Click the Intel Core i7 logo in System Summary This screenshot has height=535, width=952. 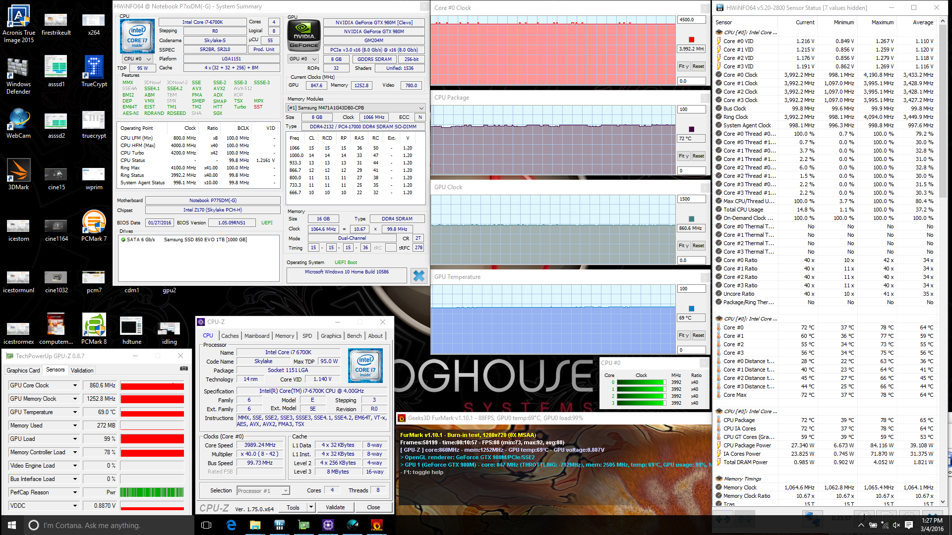pos(137,37)
